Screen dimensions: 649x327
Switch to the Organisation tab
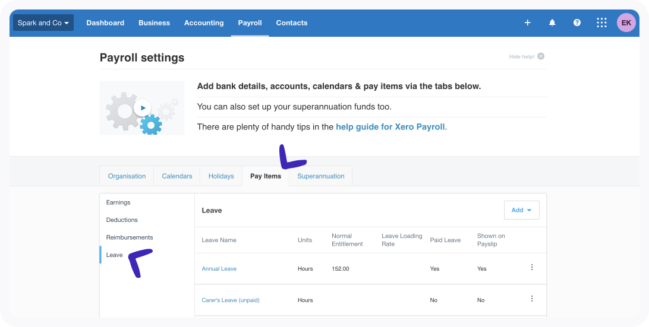pyautogui.click(x=127, y=176)
